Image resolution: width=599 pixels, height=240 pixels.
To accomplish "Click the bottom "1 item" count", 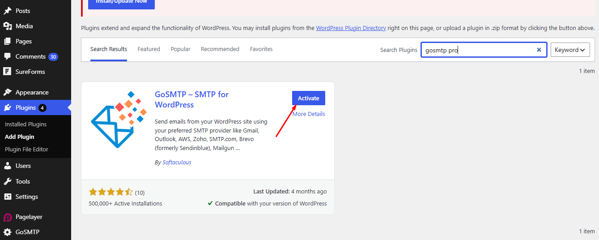I will (x=587, y=231).
